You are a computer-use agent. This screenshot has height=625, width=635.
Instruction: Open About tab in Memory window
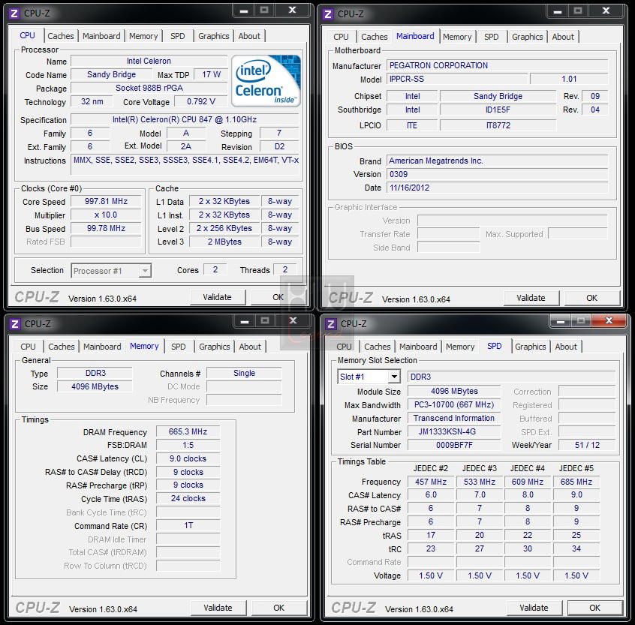tap(250, 347)
